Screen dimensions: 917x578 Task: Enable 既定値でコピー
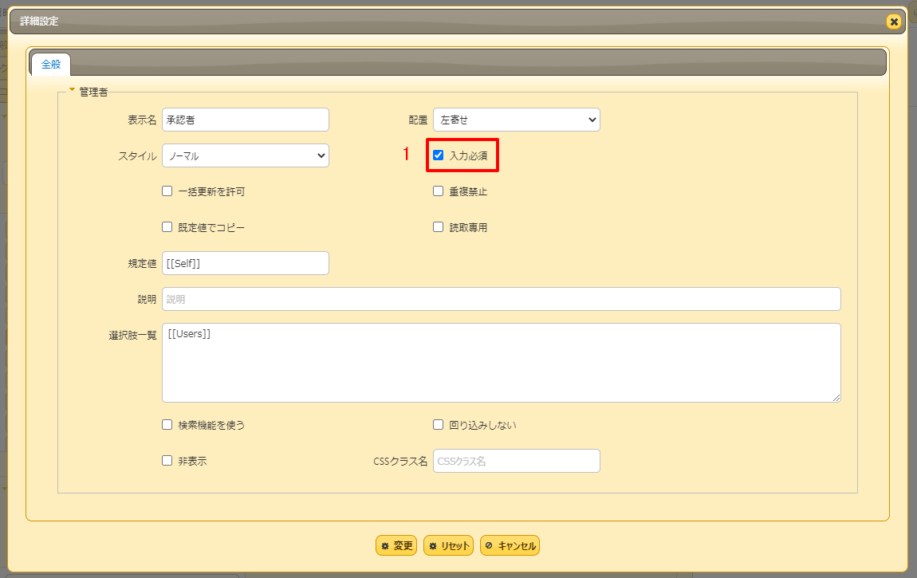(167, 226)
